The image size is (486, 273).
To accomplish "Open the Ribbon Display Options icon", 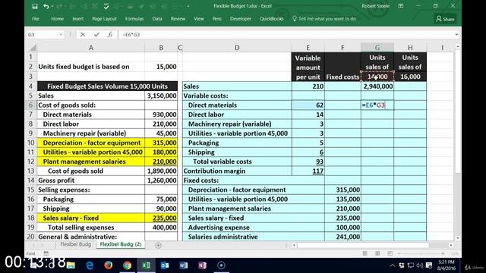I will (401, 6).
